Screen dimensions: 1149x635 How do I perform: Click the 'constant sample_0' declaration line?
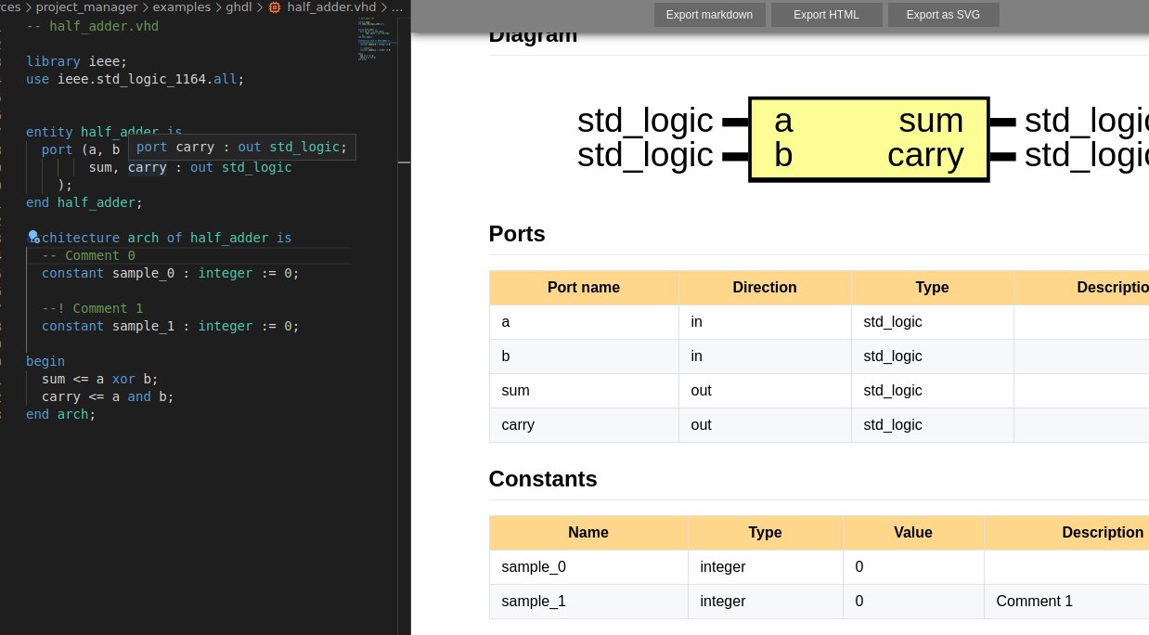171,273
